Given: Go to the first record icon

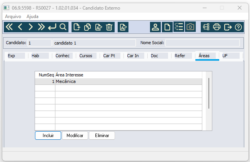Looking at the screenshot, I should point(9,27).
